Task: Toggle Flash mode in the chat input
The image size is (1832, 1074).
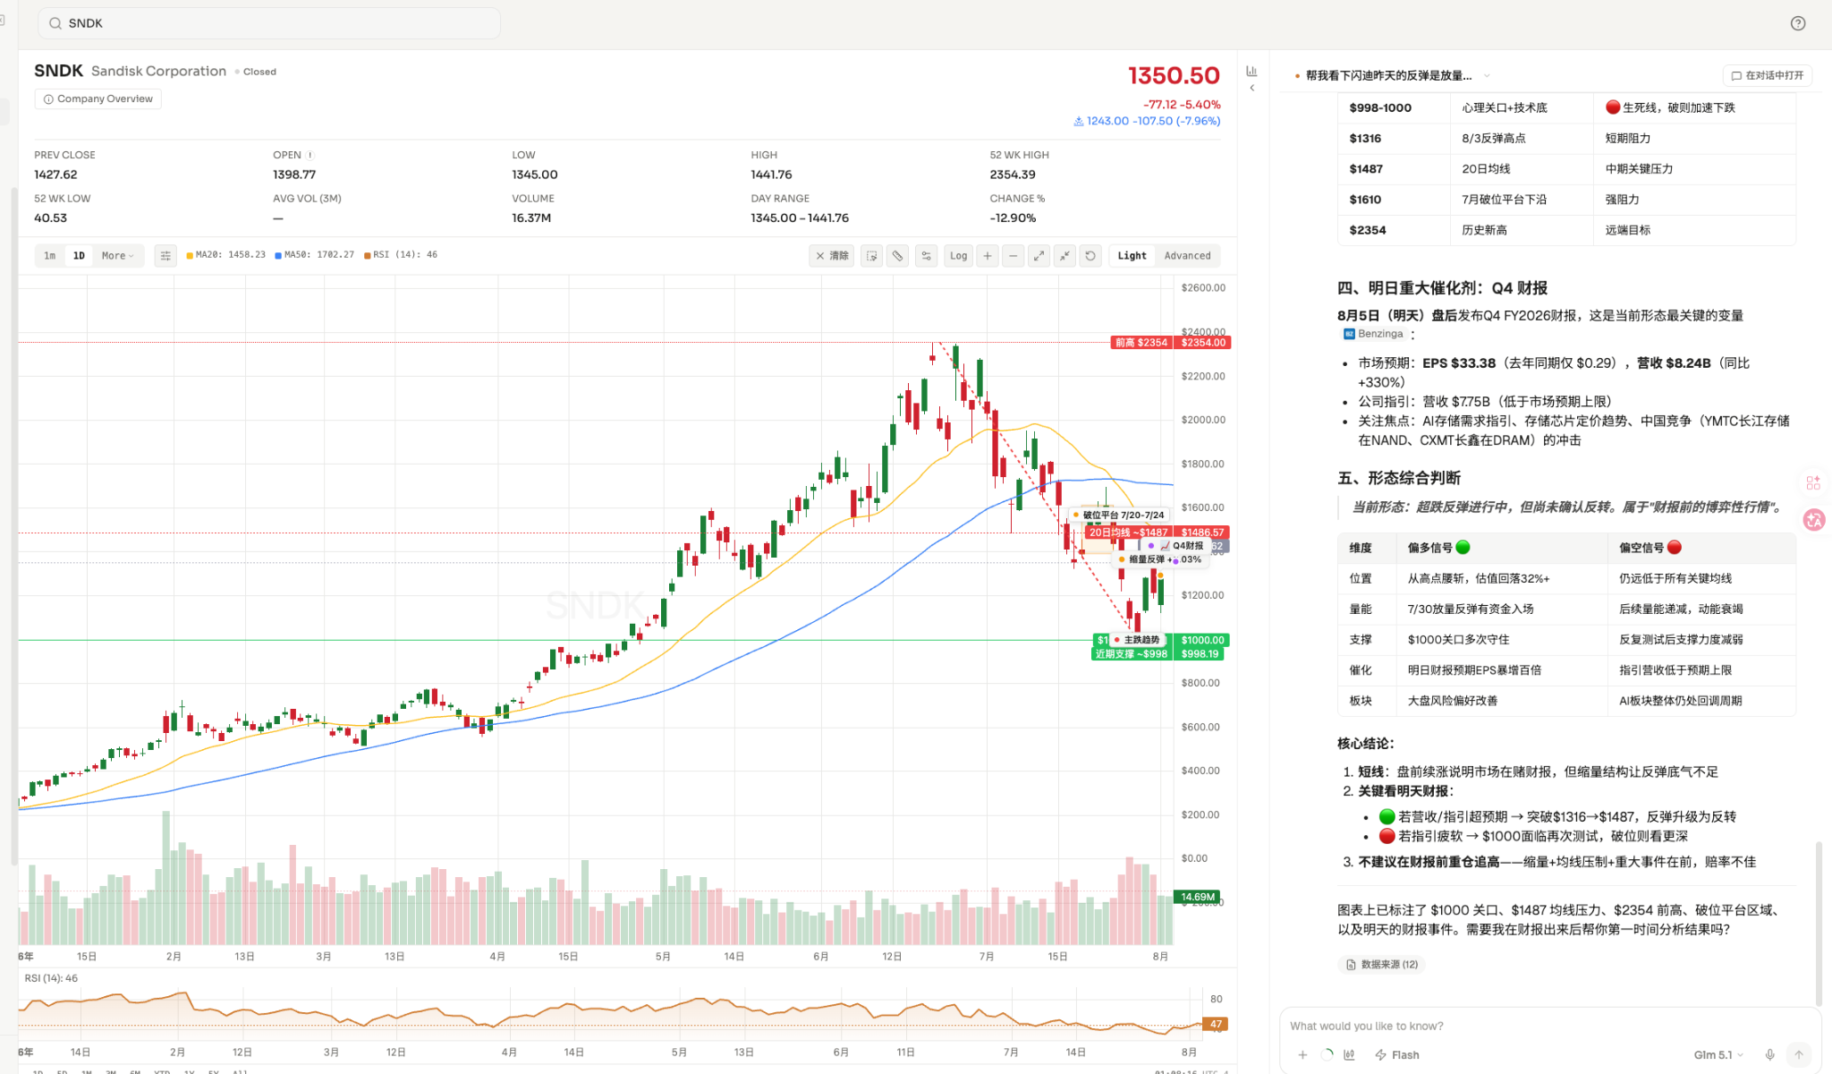Action: pos(1397,1054)
